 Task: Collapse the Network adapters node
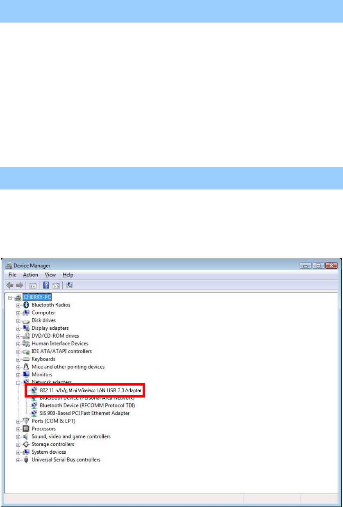point(18,383)
